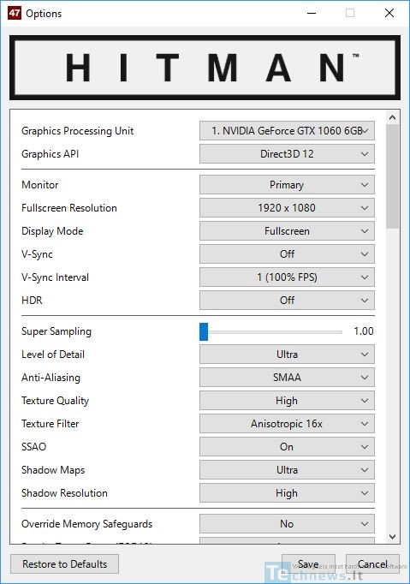Screen dimensions: 410x584
Task: Click the red 47 app icon in title bar
Action: pos(15,14)
